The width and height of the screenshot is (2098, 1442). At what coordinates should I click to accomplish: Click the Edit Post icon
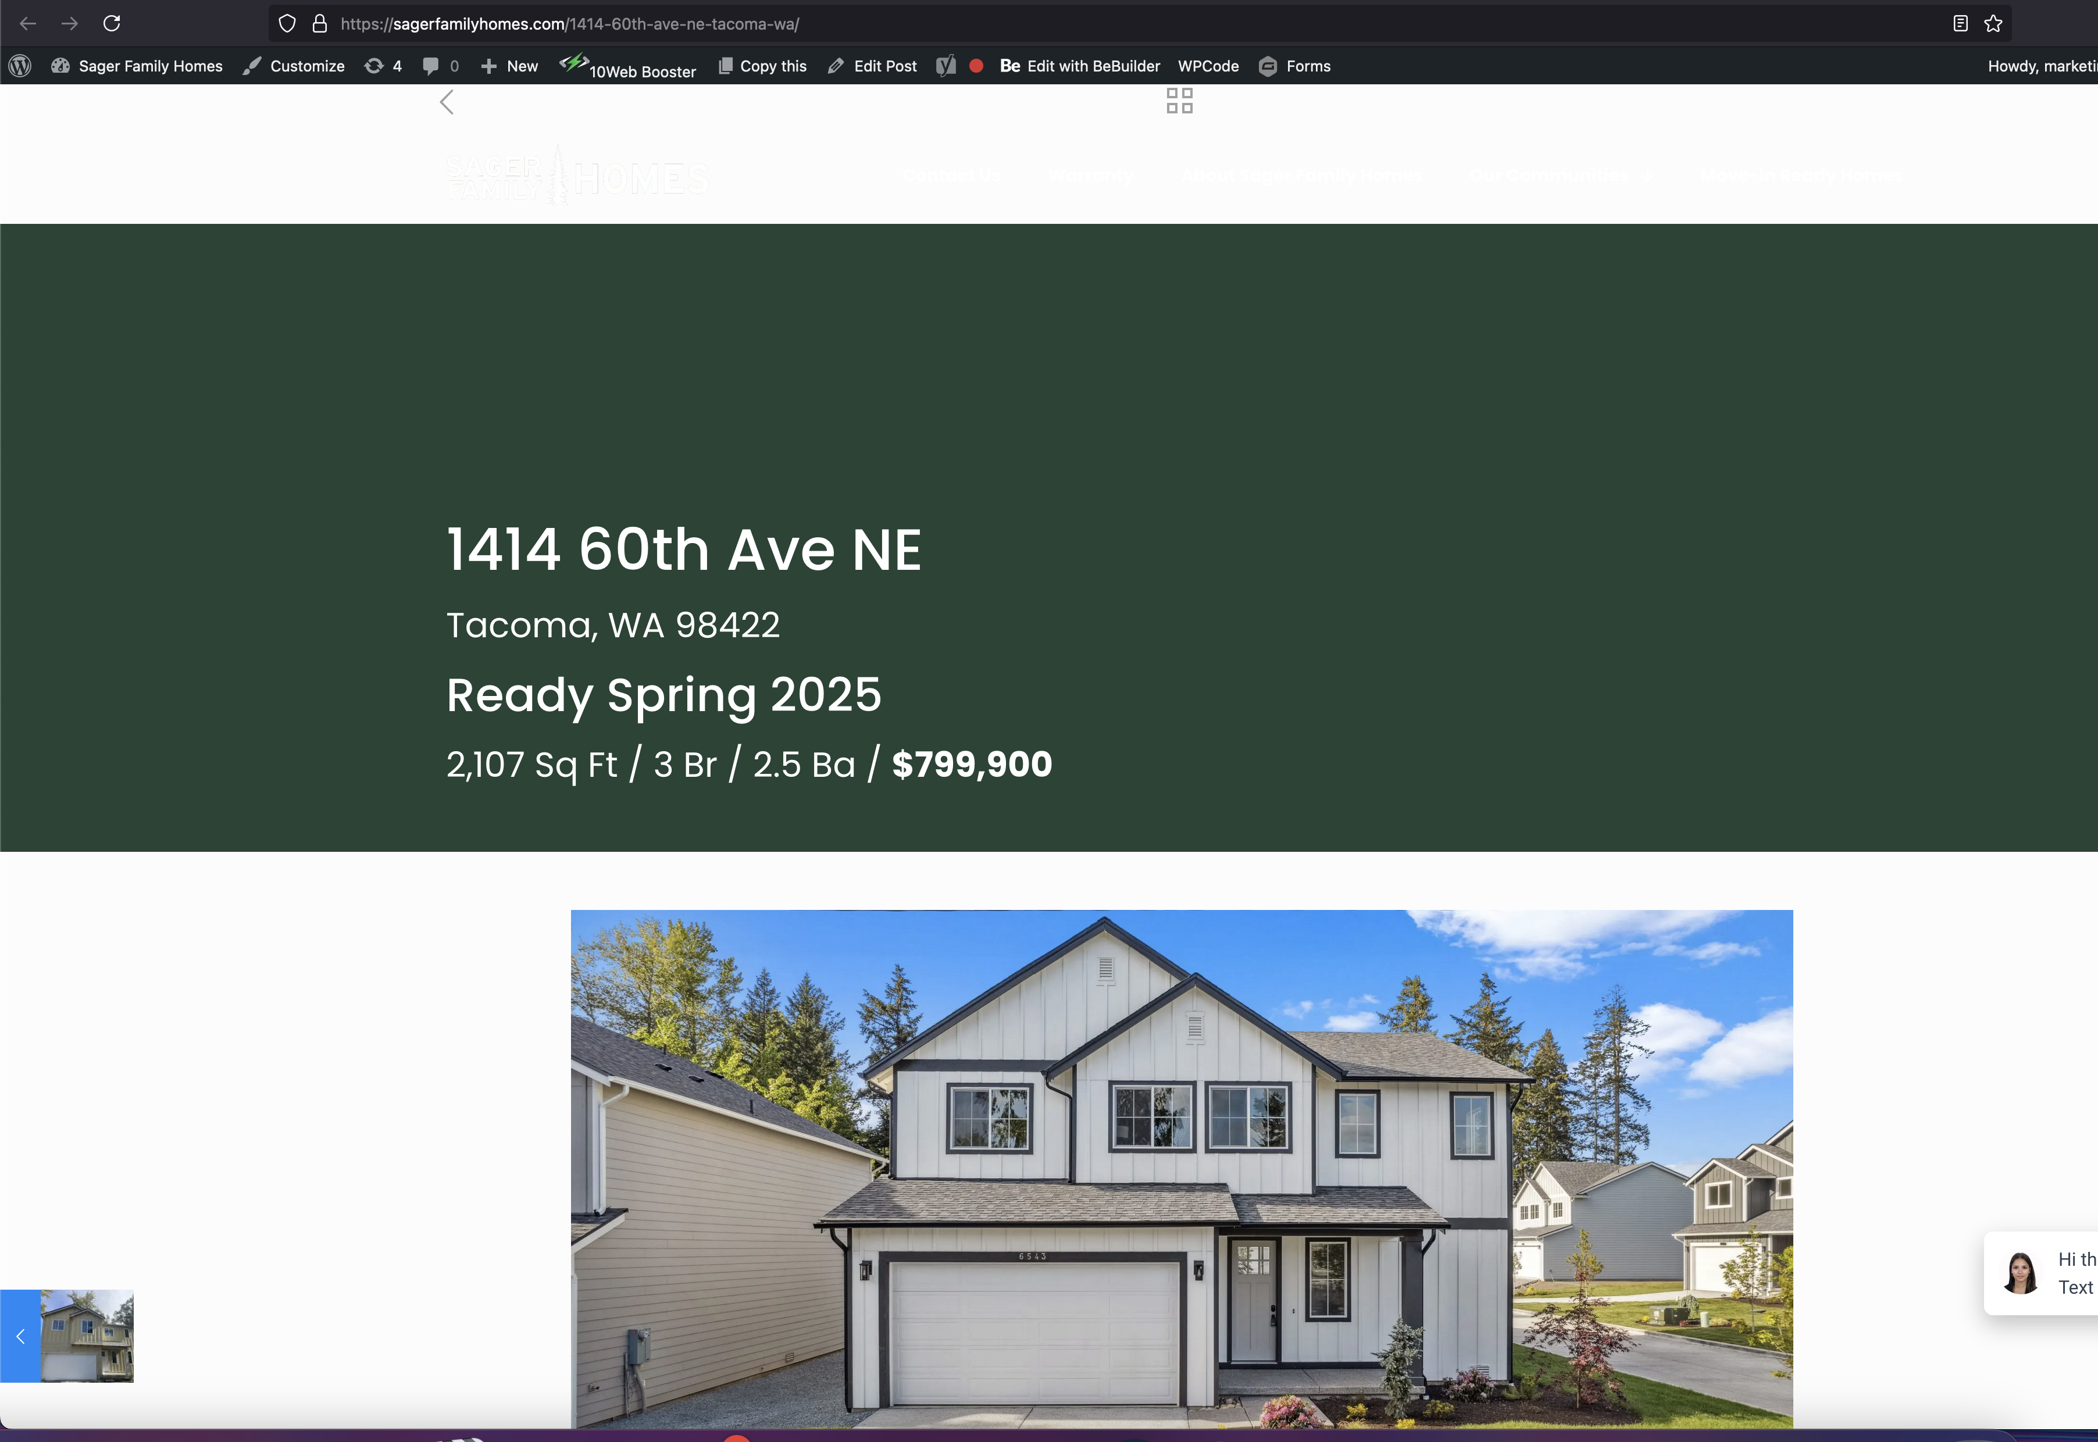pos(837,65)
